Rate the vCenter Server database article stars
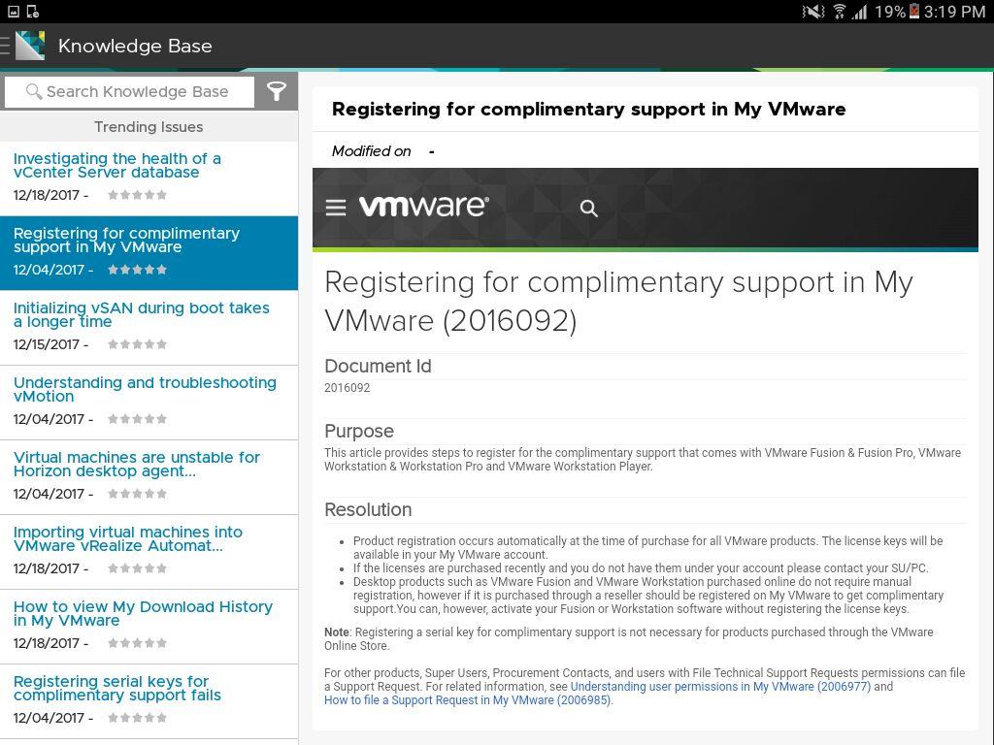 coord(138,195)
